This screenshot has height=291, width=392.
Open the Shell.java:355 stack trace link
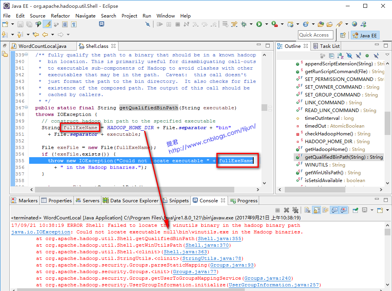(x=220, y=238)
